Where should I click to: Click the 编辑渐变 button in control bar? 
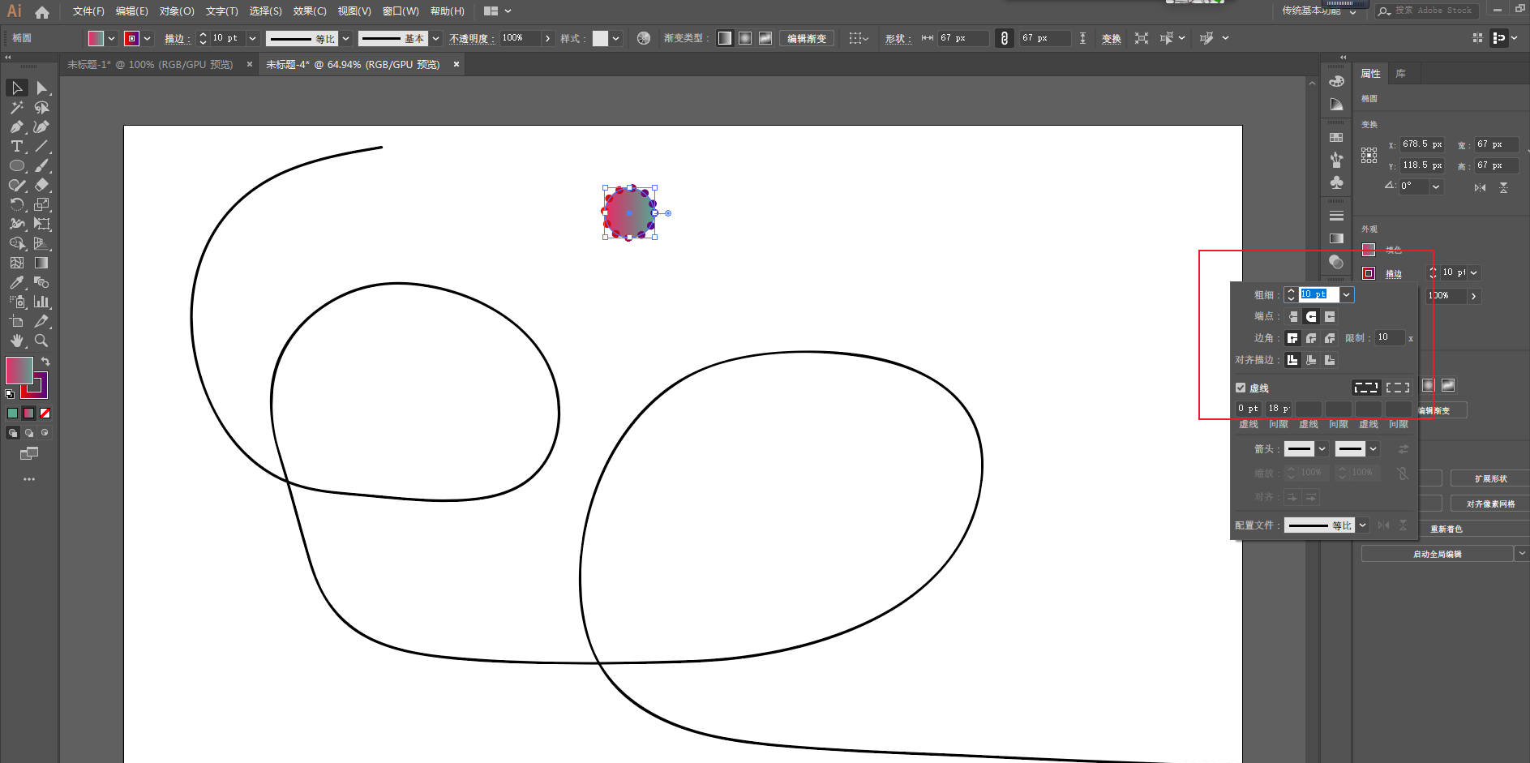coord(806,38)
